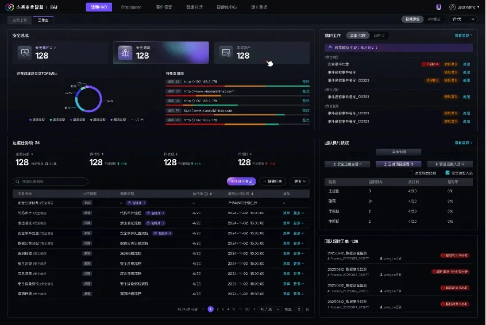The image size is (486, 325).
Task: Click the magnifier icon in the task search box
Action: (18, 181)
